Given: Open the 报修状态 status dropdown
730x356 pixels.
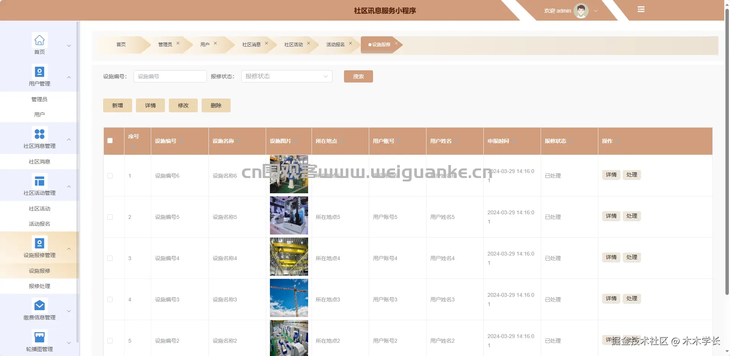Looking at the screenshot, I should coord(286,76).
